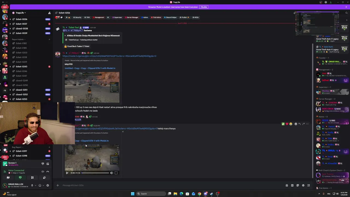Toggle microphone mute in the user panel

32,185
